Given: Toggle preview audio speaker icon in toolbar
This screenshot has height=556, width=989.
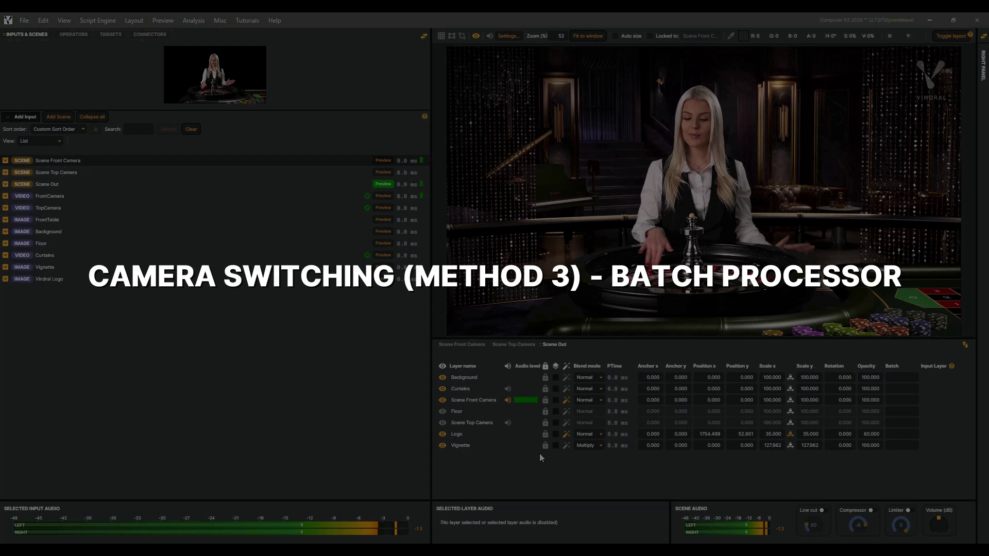Looking at the screenshot, I should 489,36.
